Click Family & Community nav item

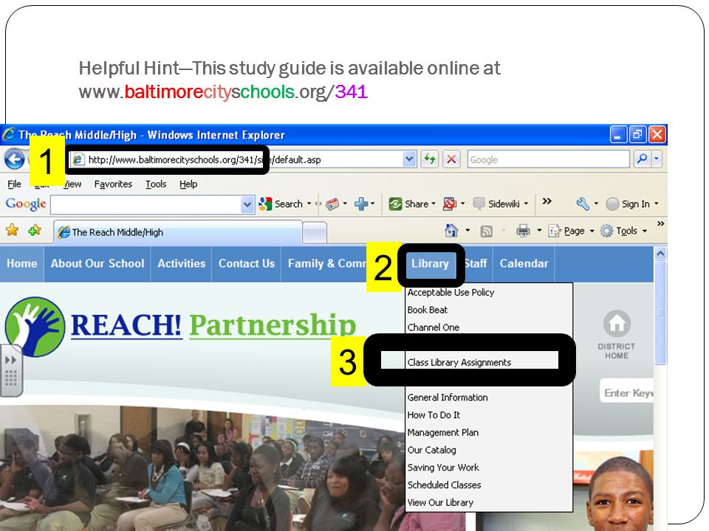pyautogui.click(x=326, y=264)
